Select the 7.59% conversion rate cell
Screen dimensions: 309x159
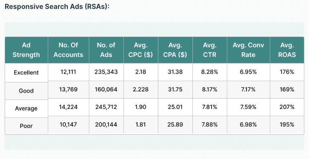[249, 107]
